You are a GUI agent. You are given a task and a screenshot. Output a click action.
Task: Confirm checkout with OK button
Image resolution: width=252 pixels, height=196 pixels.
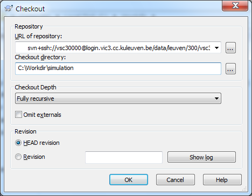[x=129, y=180]
